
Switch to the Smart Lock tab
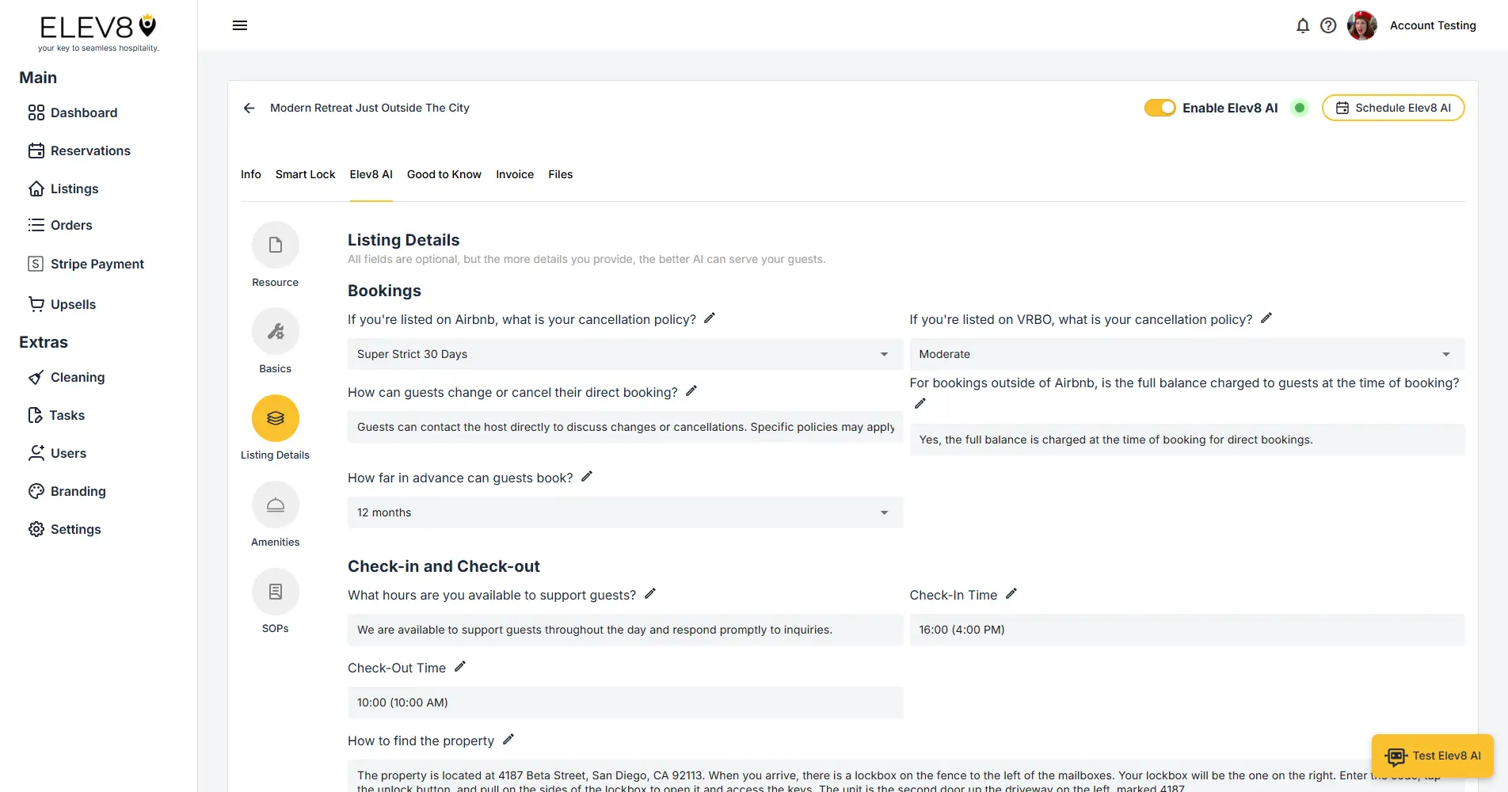point(305,174)
